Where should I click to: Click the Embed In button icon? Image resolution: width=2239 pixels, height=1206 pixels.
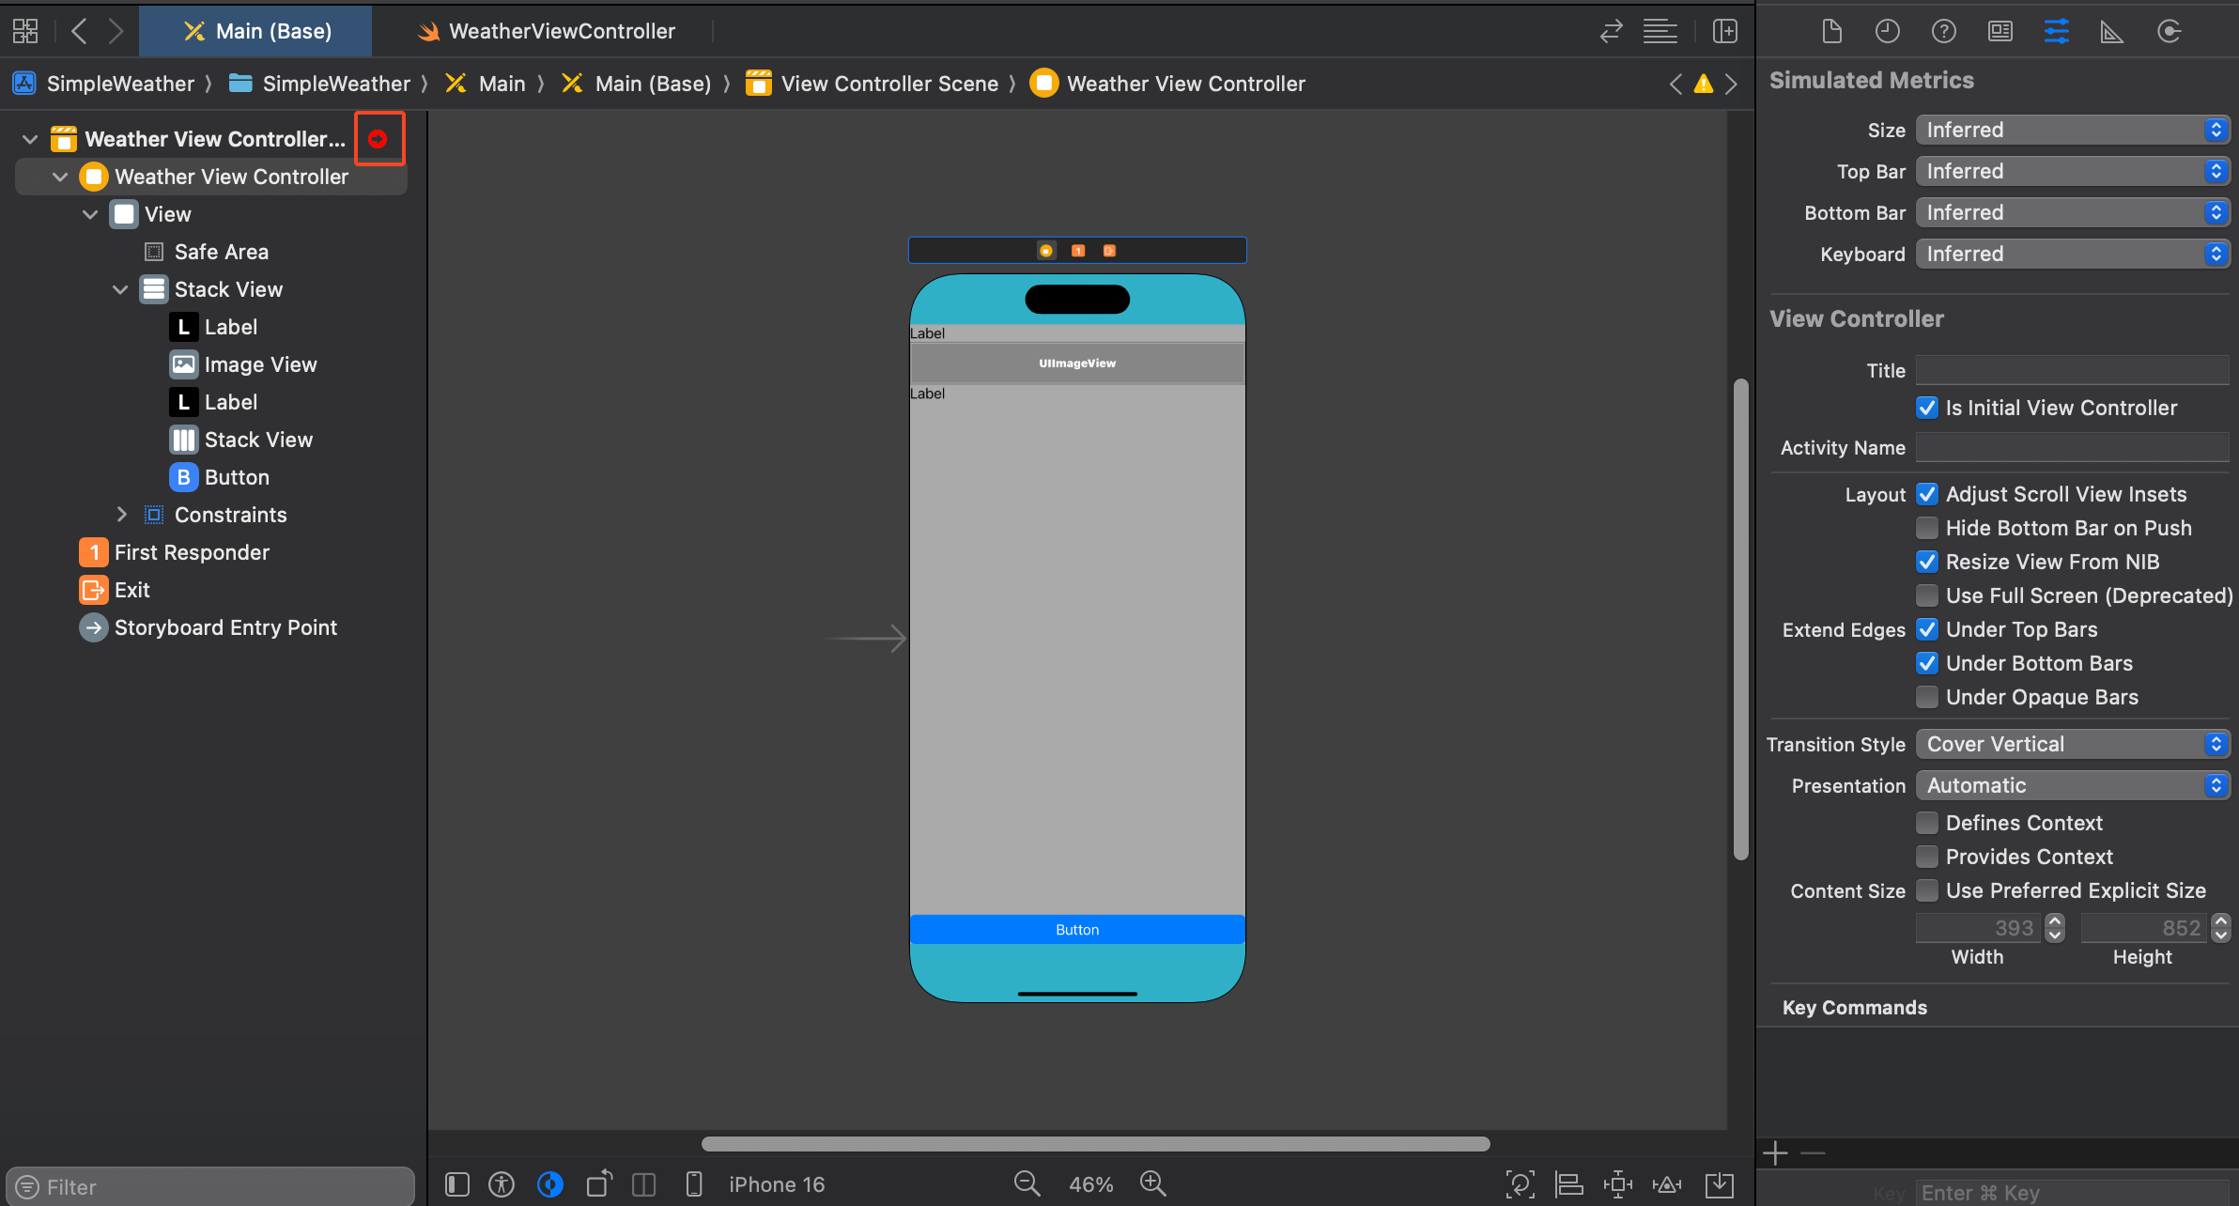tap(1720, 1184)
